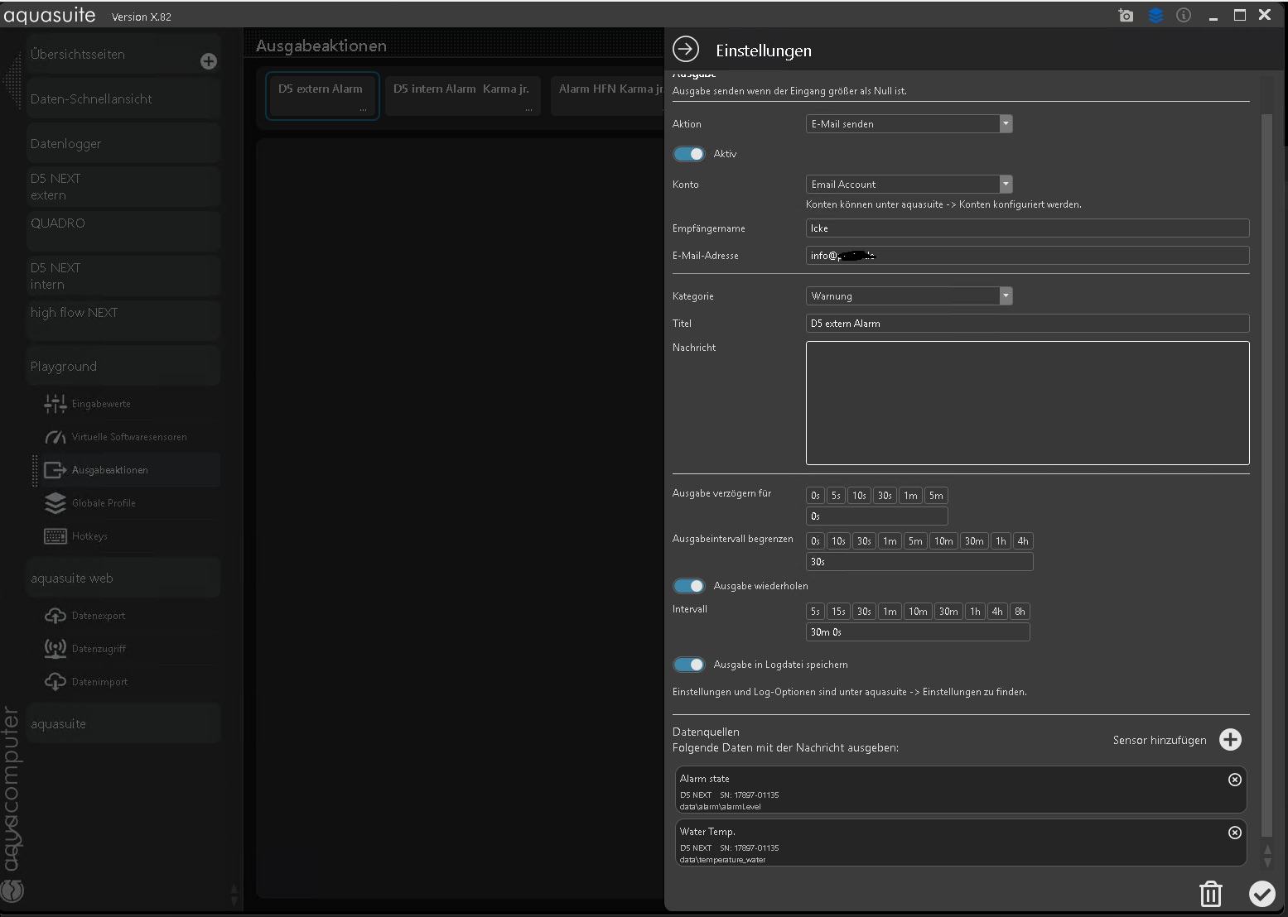Click the Empfängername field containing Icke

[x=1027, y=228]
